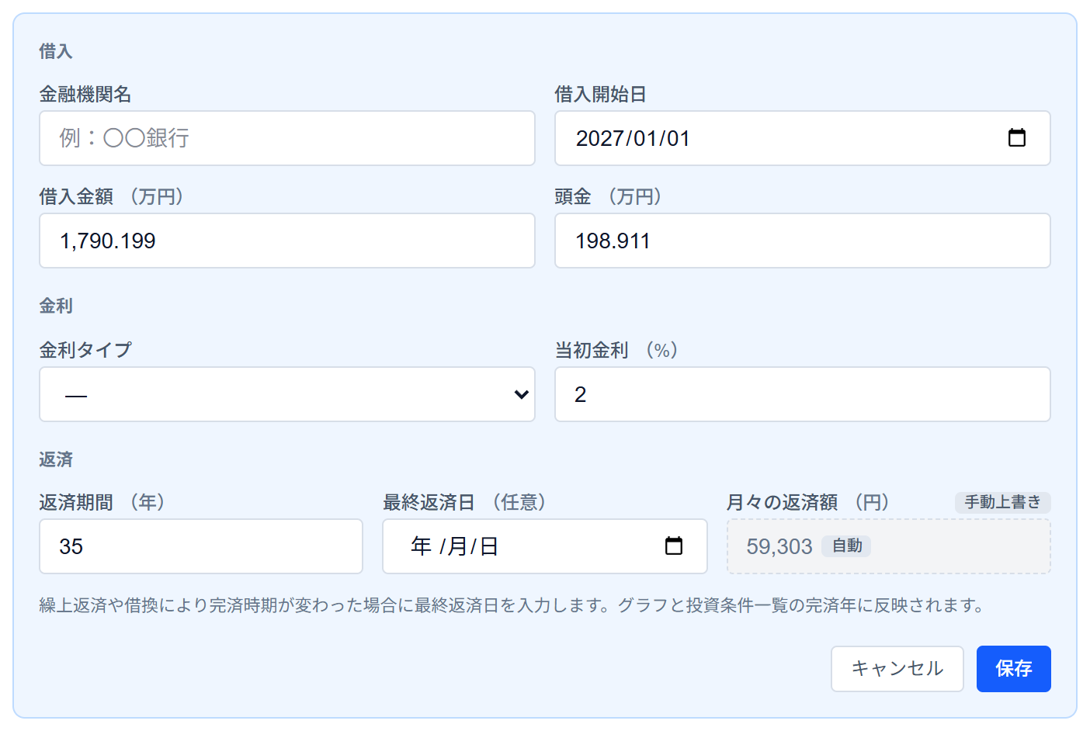This screenshot has height=731, width=1090.
Task: Edit the 頭金 field showing 198.911
Action: pyautogui.click(x=803, y=241)
